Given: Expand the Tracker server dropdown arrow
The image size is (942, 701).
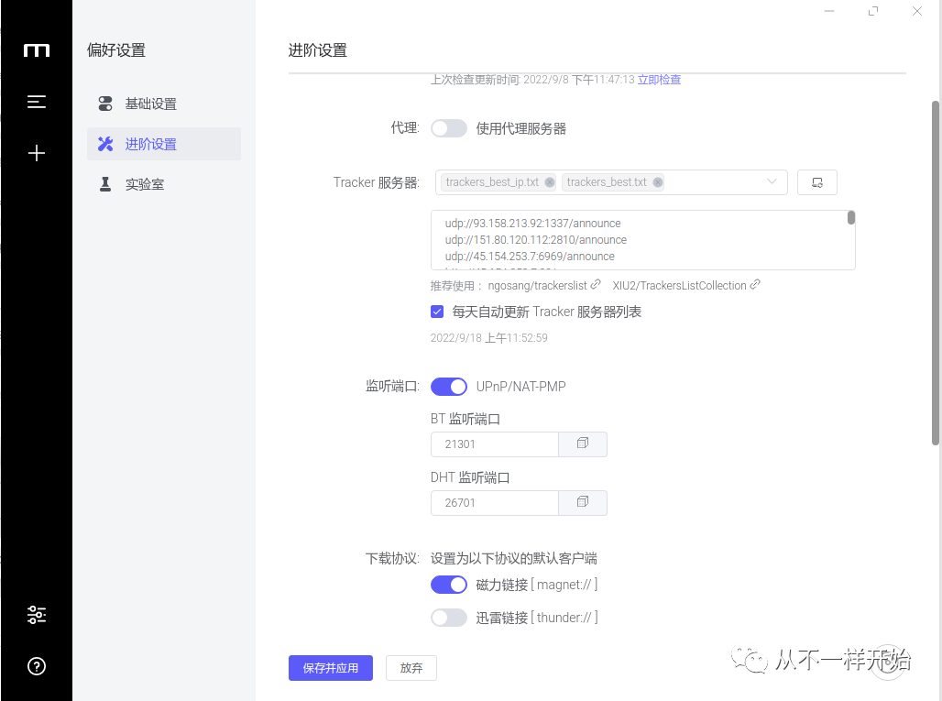Looking at the screenshot, I should (772, 181).
